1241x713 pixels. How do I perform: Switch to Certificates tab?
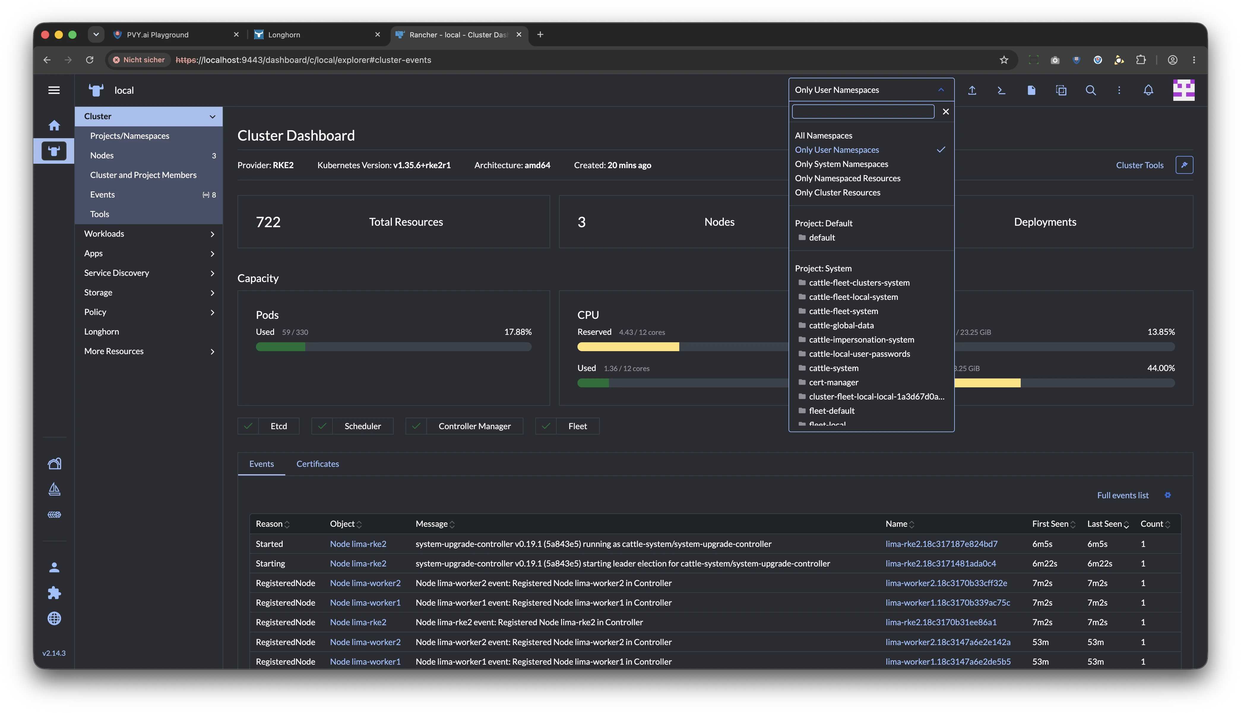pos(318,464)
